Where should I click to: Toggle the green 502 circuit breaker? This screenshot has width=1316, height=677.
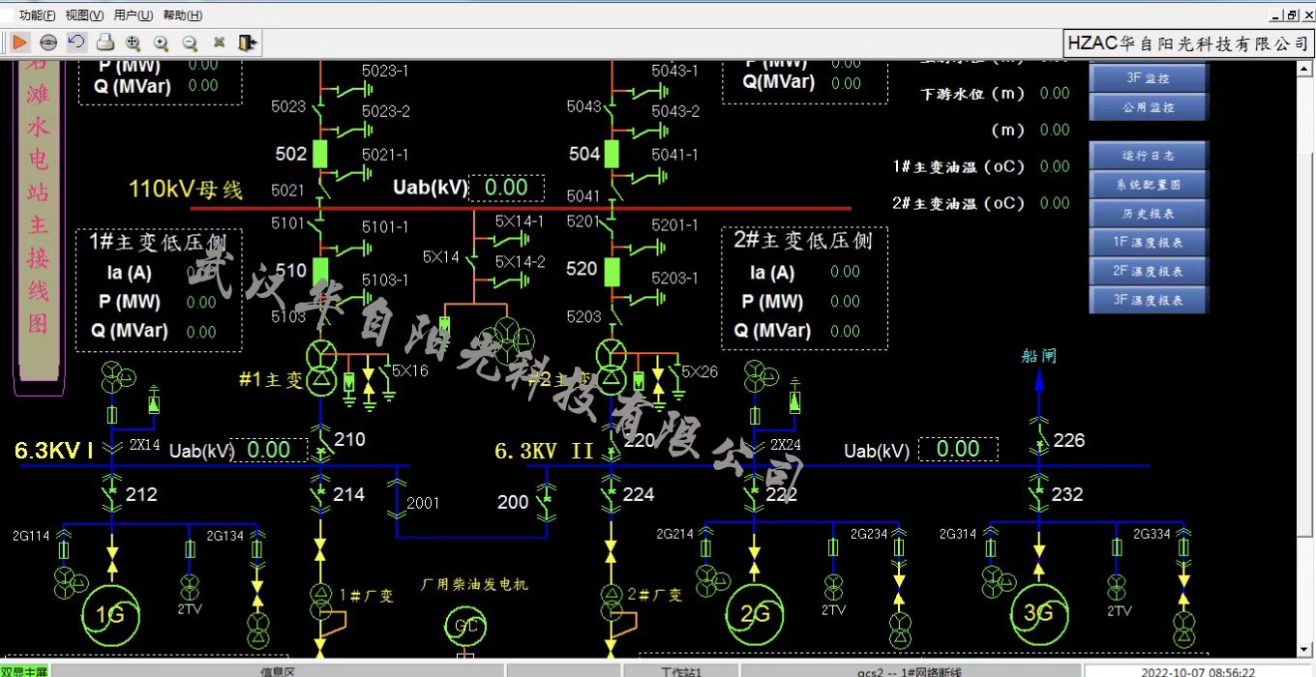(x=320, y=154)
